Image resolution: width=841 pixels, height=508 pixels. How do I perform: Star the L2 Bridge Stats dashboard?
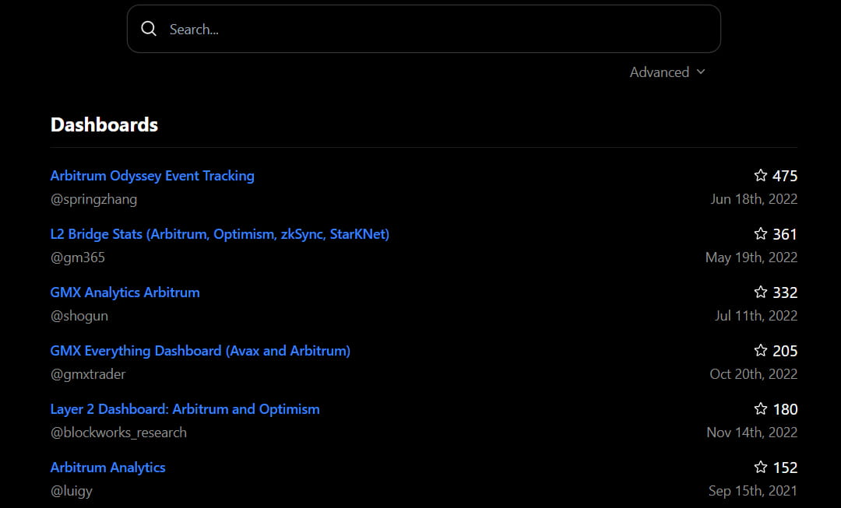761,234
